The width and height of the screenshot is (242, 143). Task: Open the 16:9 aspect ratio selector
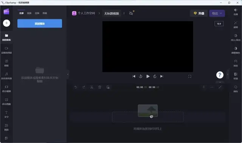219,23
